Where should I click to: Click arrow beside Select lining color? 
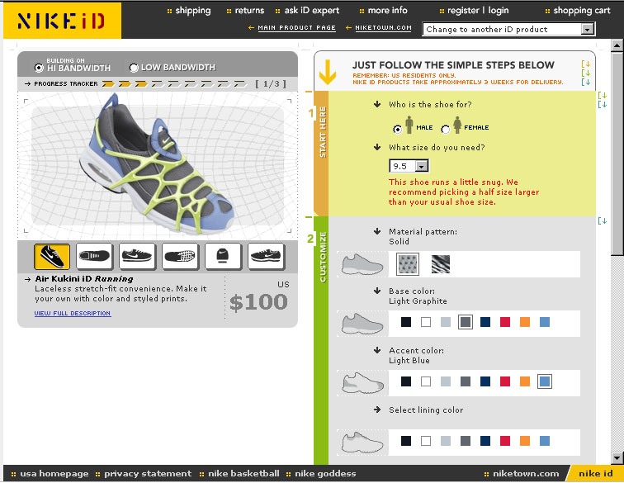pyautogui.click(x=377, y=410)
